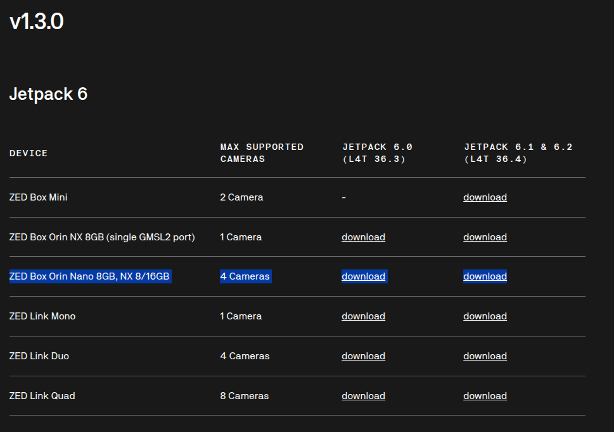Click the v1.3.0 version heading
This screenshot has width=614, height=432.
point(36,22)
